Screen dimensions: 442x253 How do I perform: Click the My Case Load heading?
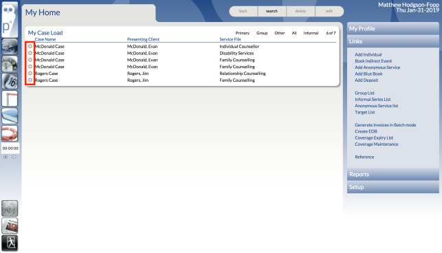[x=45, y=33]
